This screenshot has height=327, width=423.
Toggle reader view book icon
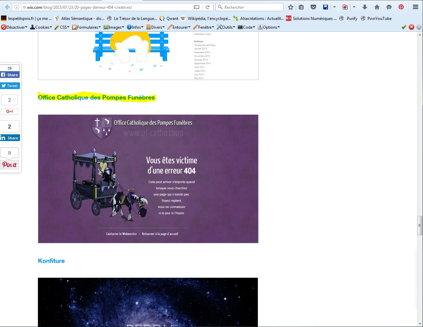click(x=197, y=7)
